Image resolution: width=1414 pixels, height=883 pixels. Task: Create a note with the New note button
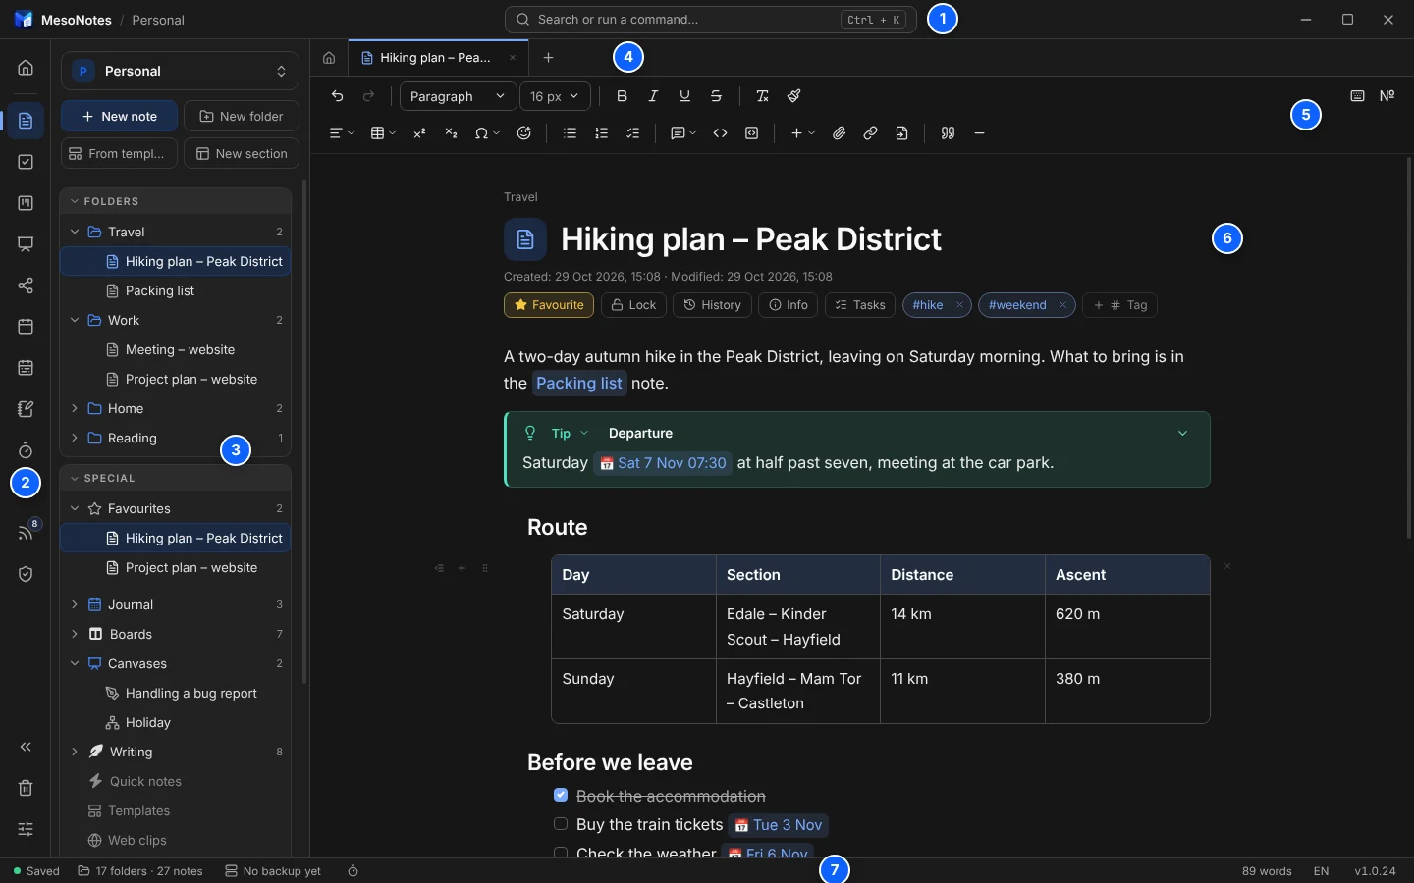pos(119,116)
